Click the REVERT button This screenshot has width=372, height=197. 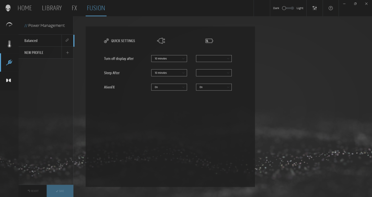(x=33, y=191)
